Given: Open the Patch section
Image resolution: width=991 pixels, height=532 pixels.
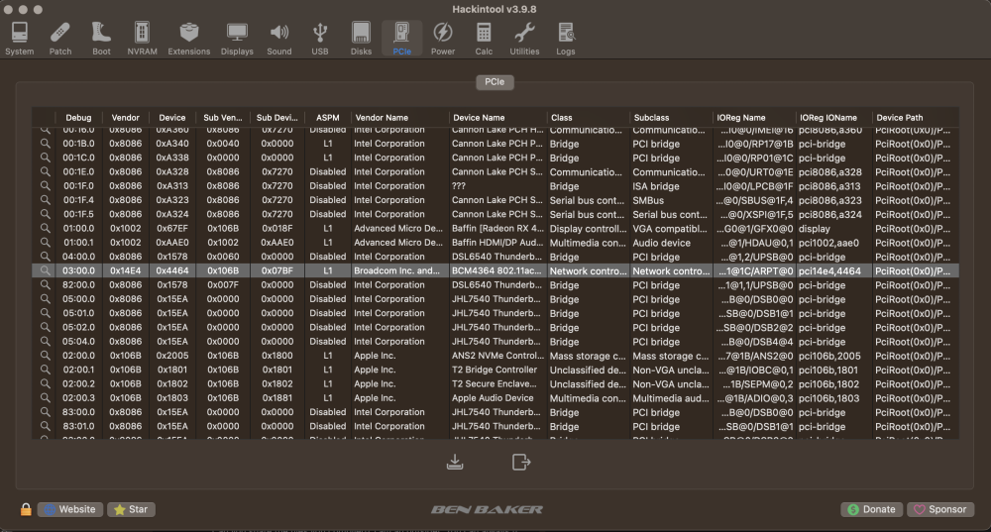Looking at the screenshot, I should pyautogui.click(x=60, y=39).
